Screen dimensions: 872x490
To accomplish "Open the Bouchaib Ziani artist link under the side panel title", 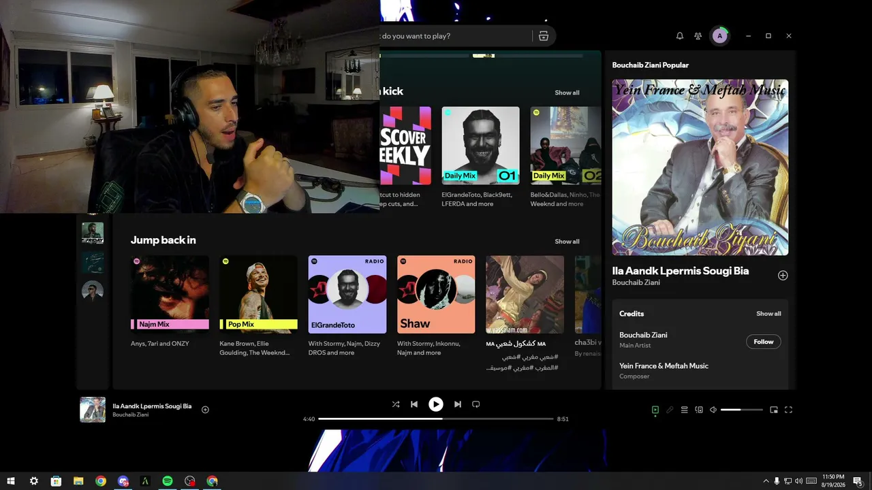I will click(636, 282).
